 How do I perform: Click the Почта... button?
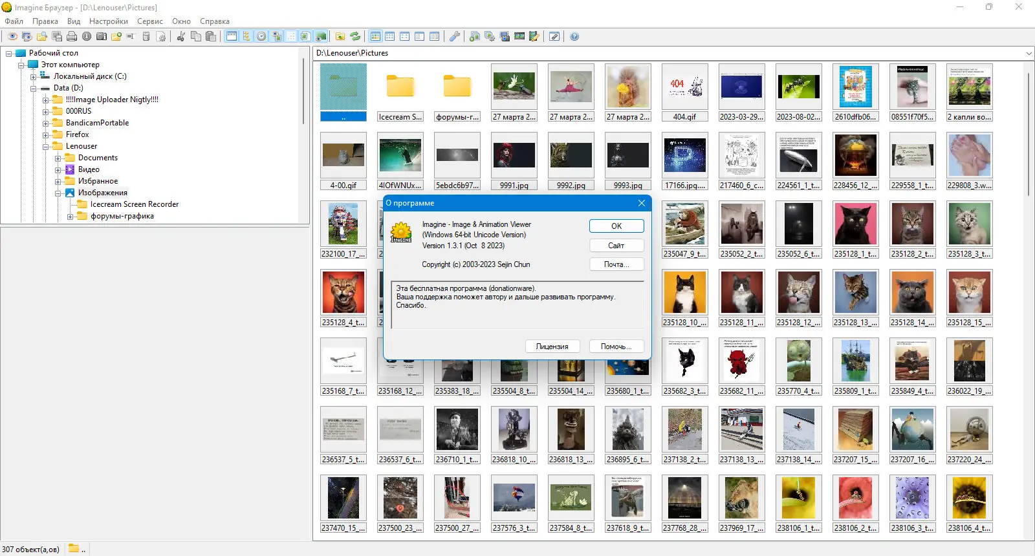click(616, 264)
